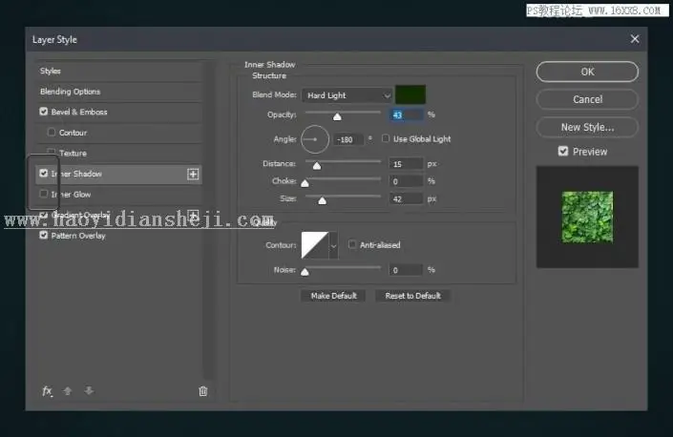The image size is (673, 437).
Task: Toggle the Preview checkbox
Action: 563,151
